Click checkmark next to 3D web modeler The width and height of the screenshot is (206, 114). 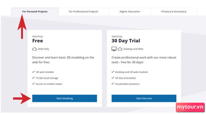click(33, 72)
